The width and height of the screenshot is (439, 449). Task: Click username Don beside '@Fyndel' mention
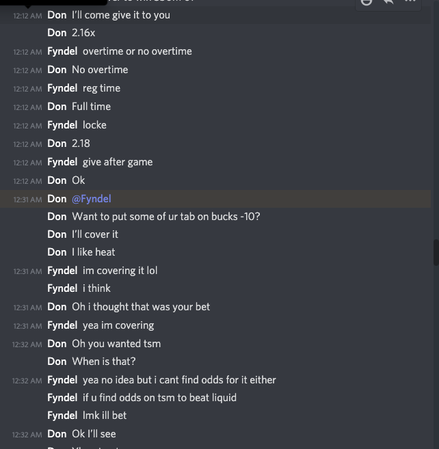pyautogui.click(x=57, y=199)
